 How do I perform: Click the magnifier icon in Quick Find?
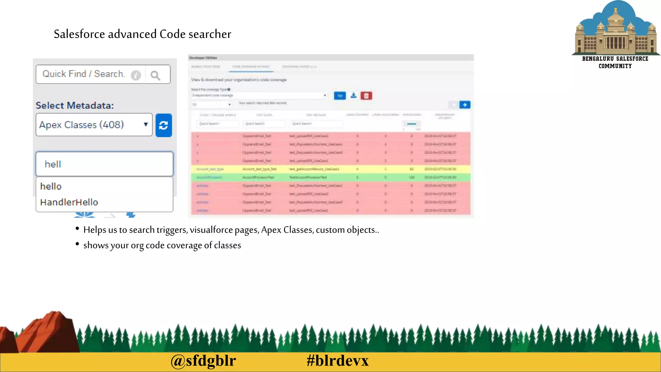[x=155, y=75]
